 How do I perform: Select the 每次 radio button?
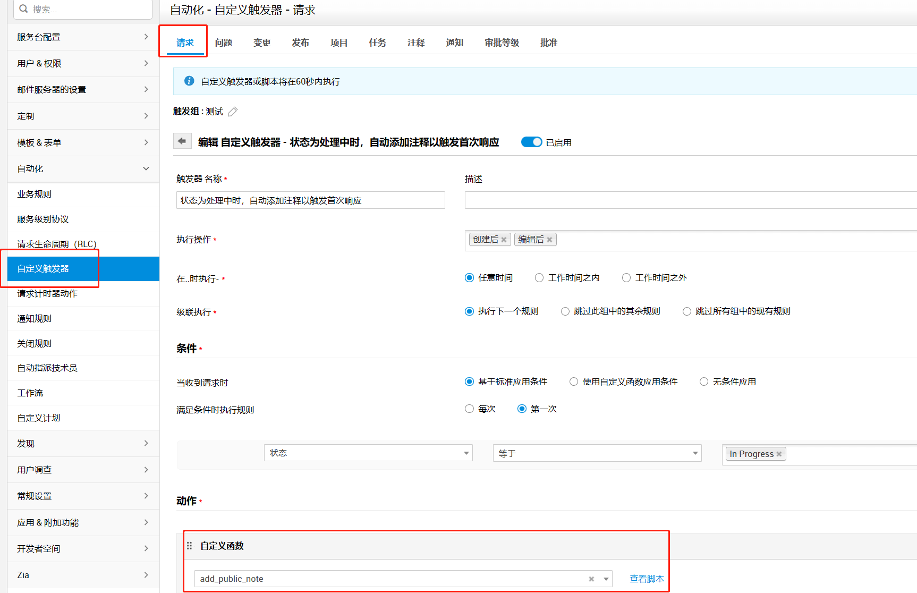point(469,409)
